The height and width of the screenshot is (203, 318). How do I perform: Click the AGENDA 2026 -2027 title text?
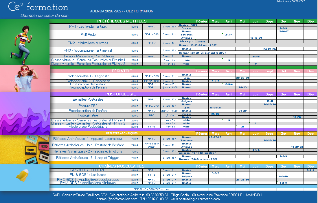(x=122, y=11)
